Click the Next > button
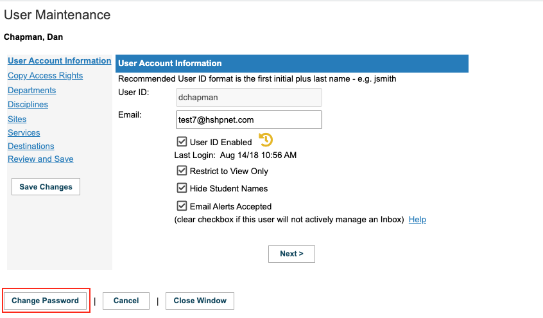This screenshot has height=318, width=543. pyautogui.click(x=291, y=254)
